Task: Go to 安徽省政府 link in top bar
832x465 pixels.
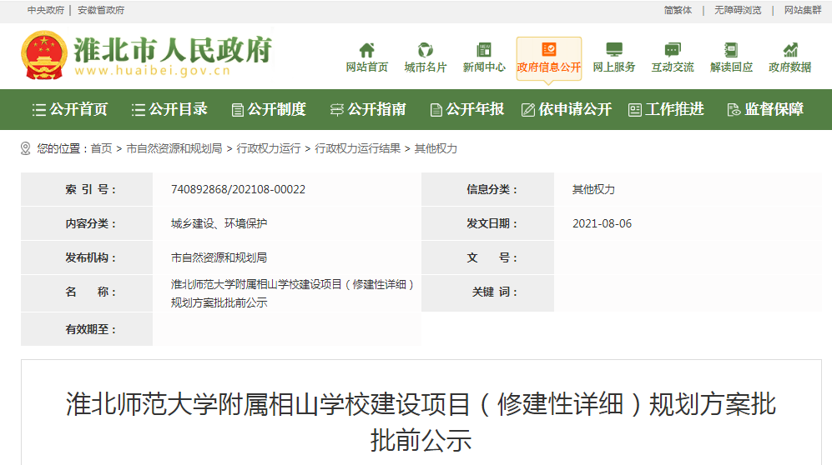Action: click(101, 10)
